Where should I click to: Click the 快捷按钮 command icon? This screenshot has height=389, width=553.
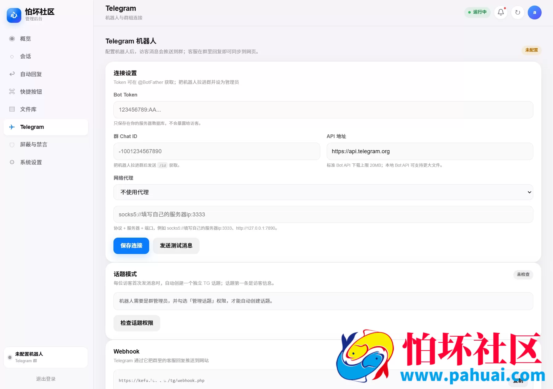coord(12,92)
